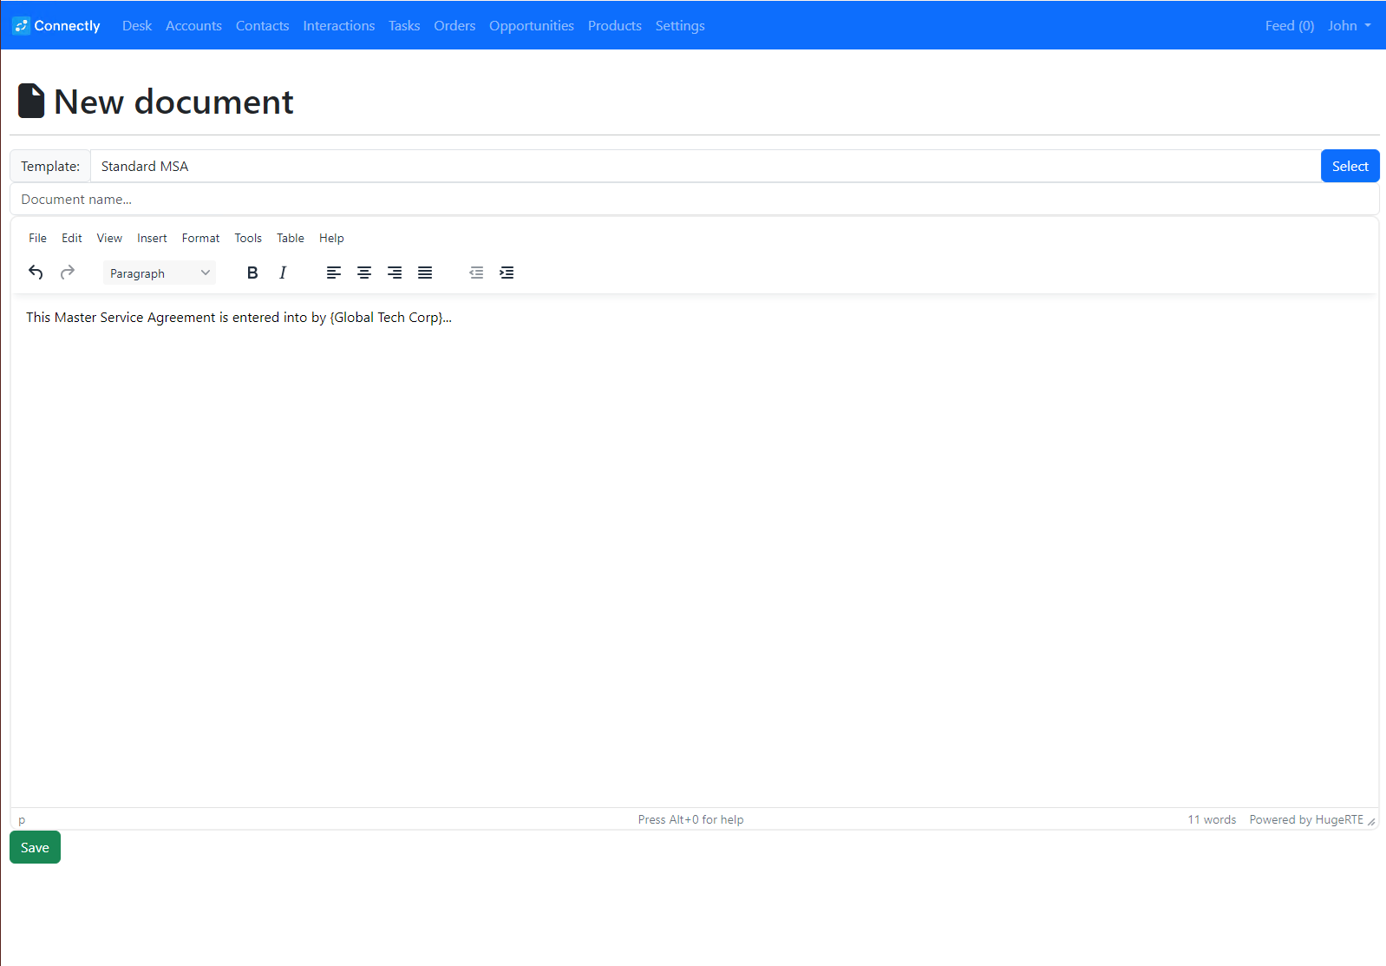Grab the editor resize handle

[1371, 821]
